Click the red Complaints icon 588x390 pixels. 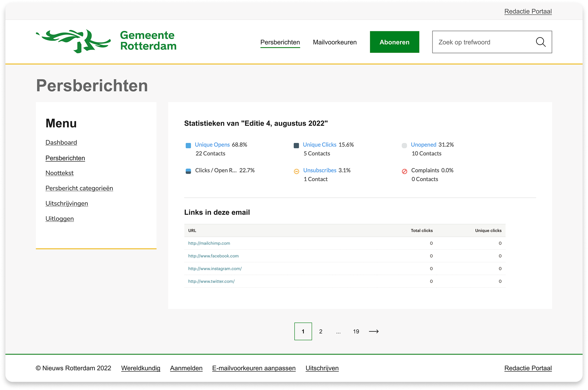pos(404,171)
